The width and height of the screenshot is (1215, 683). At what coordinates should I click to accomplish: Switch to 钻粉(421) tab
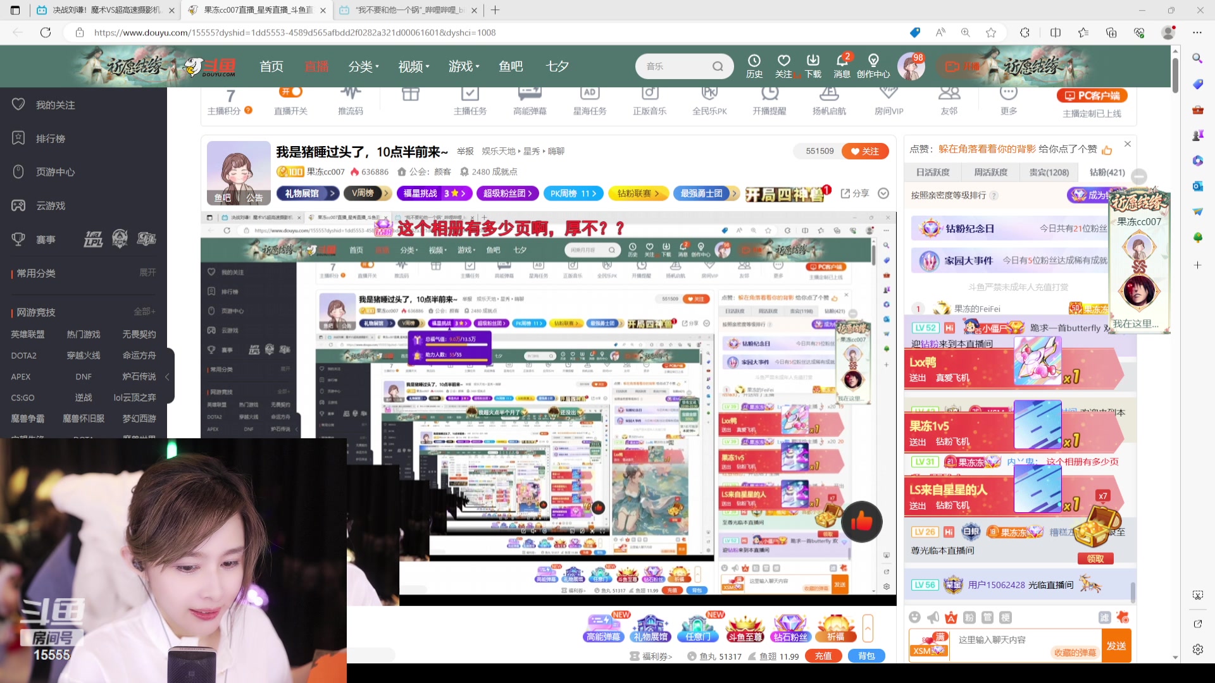(1107, 172)
